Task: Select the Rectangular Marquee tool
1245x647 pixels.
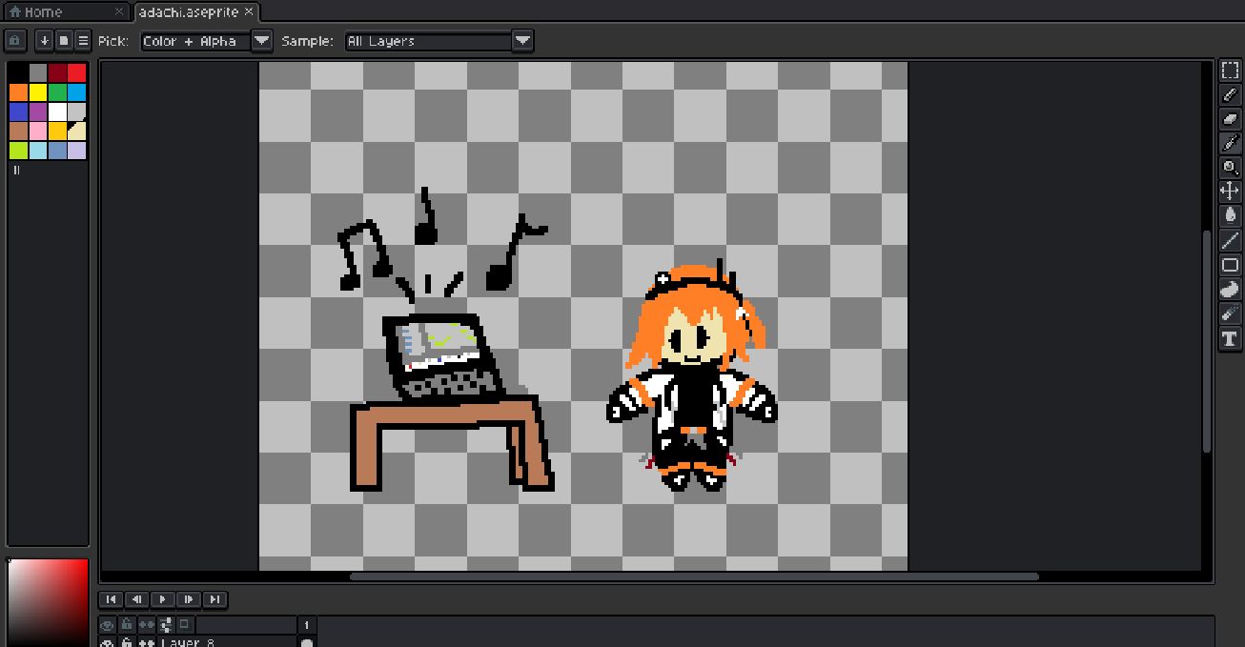Action: pos(1230,71)
